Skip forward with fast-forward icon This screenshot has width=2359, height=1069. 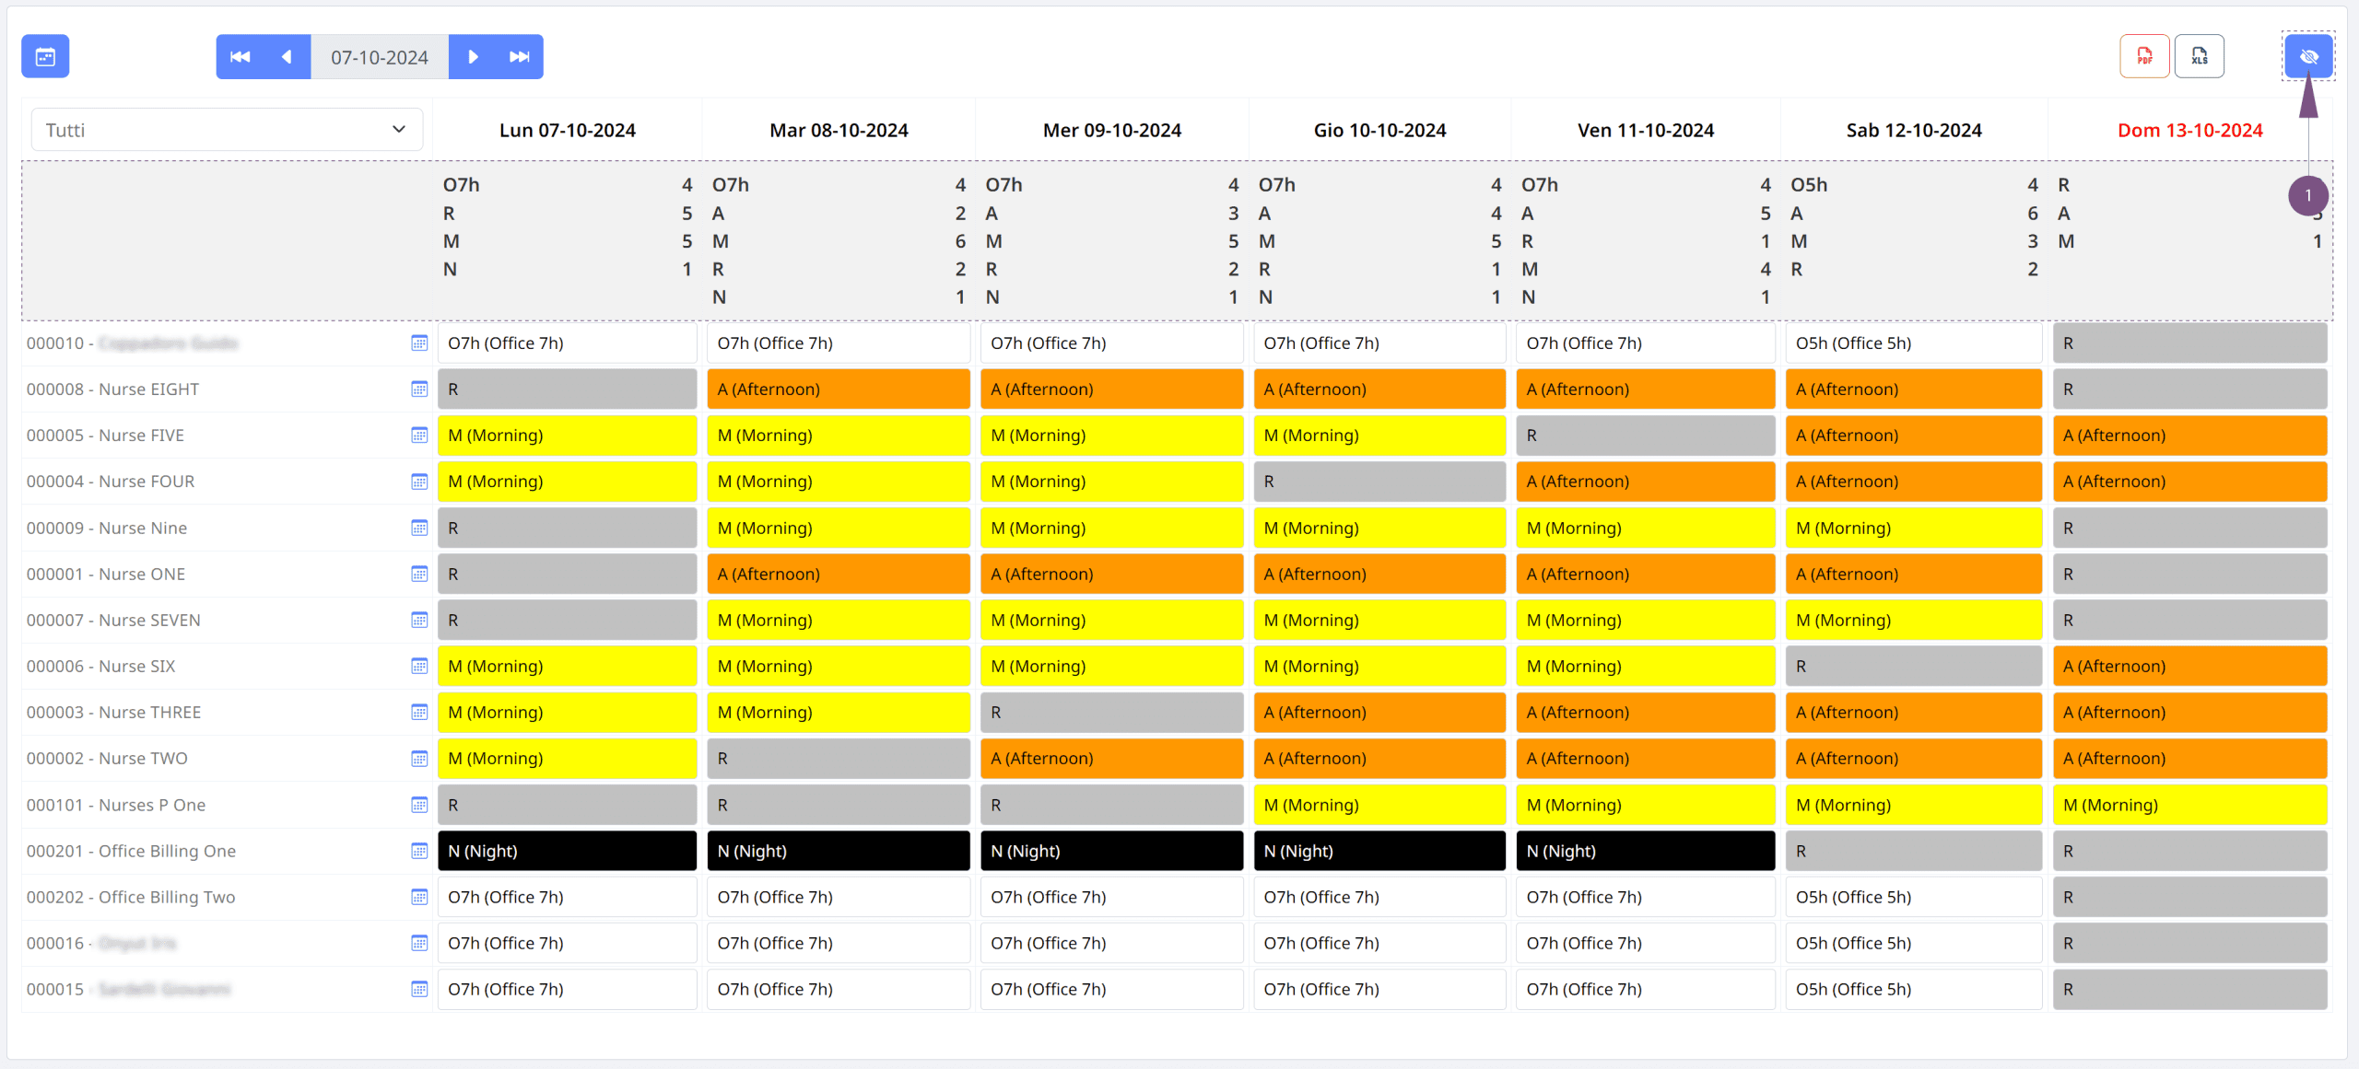point(520,57)
